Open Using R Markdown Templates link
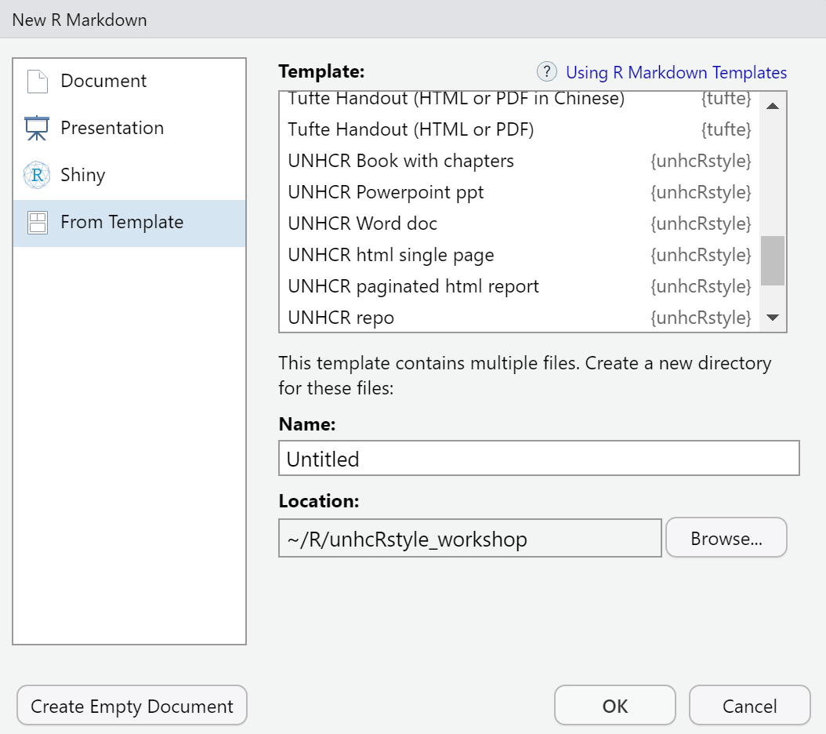The height and width of the screenshot is (734, 826). [676, 72]
